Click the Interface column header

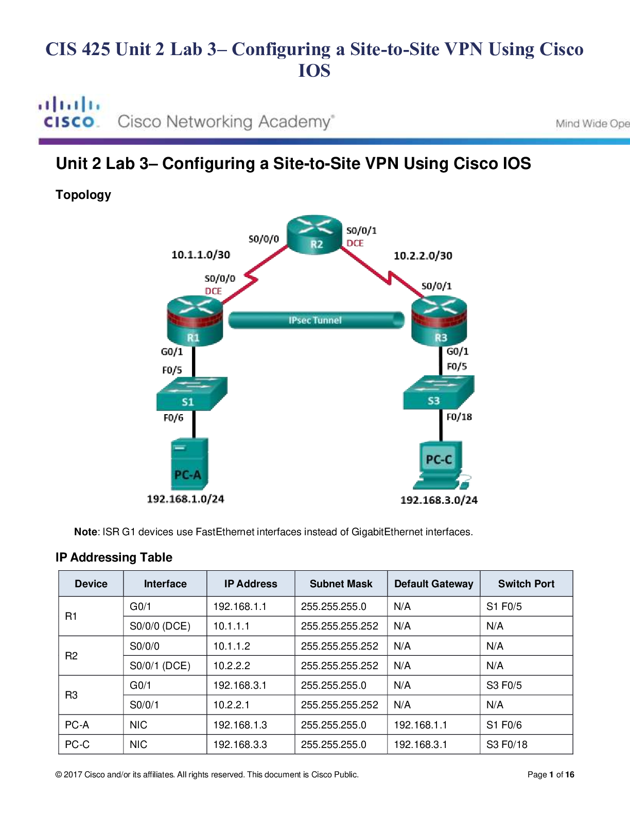pos(165,584)
